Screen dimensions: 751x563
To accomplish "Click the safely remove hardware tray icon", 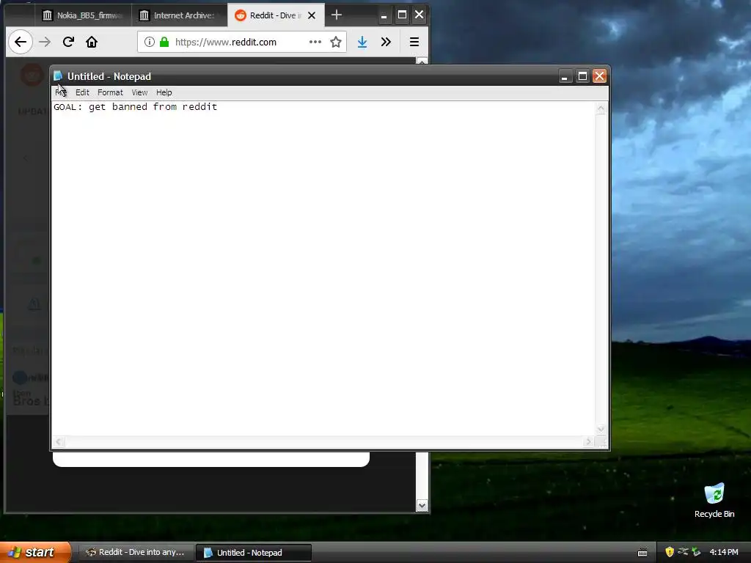I will coord(696,552).
